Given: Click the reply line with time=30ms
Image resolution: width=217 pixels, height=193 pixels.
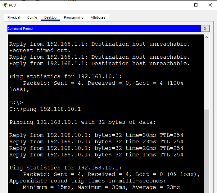Looking at the screenshot, I should point(96,135).
